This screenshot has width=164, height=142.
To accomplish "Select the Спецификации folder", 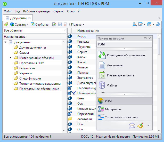I will coord(30,78).
